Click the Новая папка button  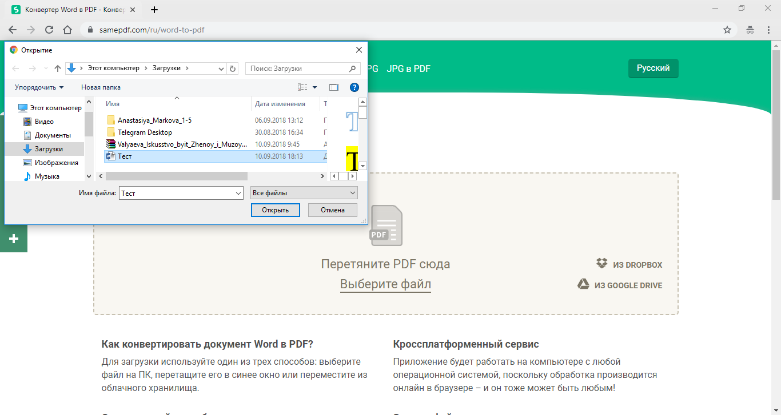[x=101, y=87]
